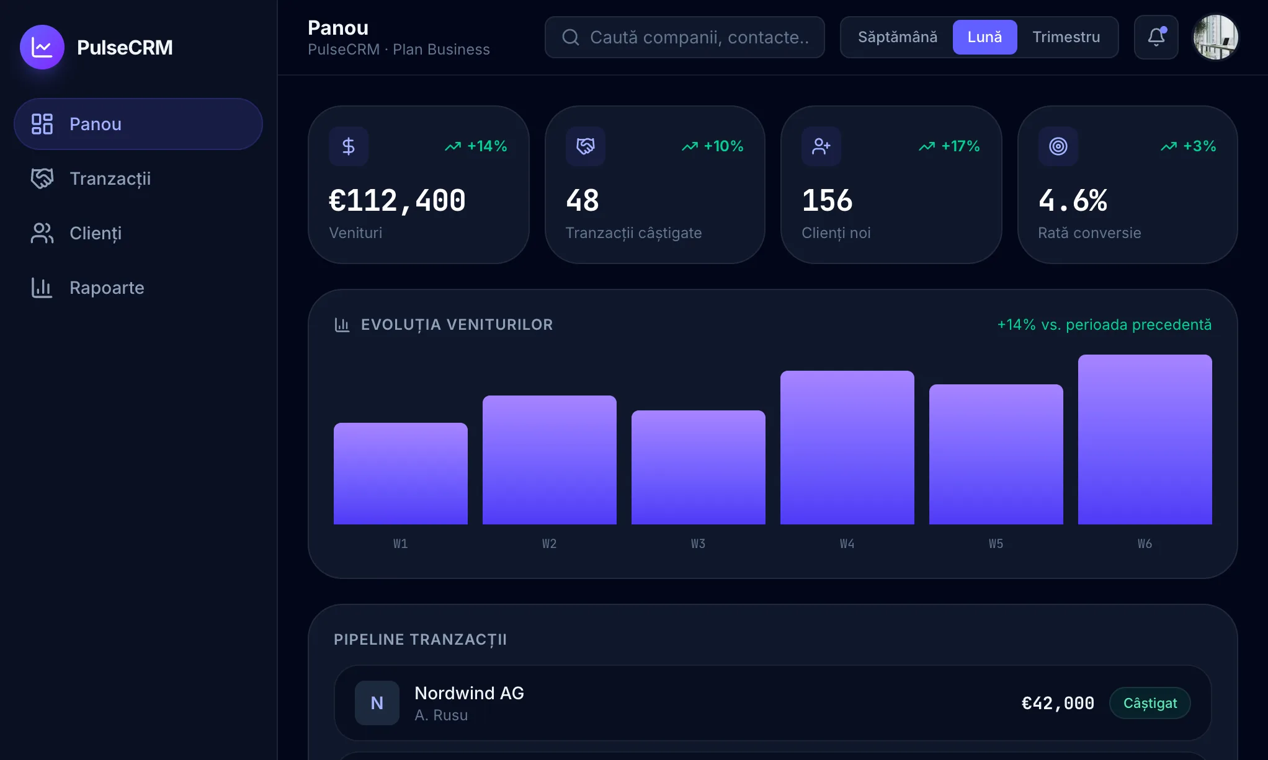The height and width of the screenshot is (760, 1268).
Task: Click the trend arrow beside +3%
Action: point(1169,146)
